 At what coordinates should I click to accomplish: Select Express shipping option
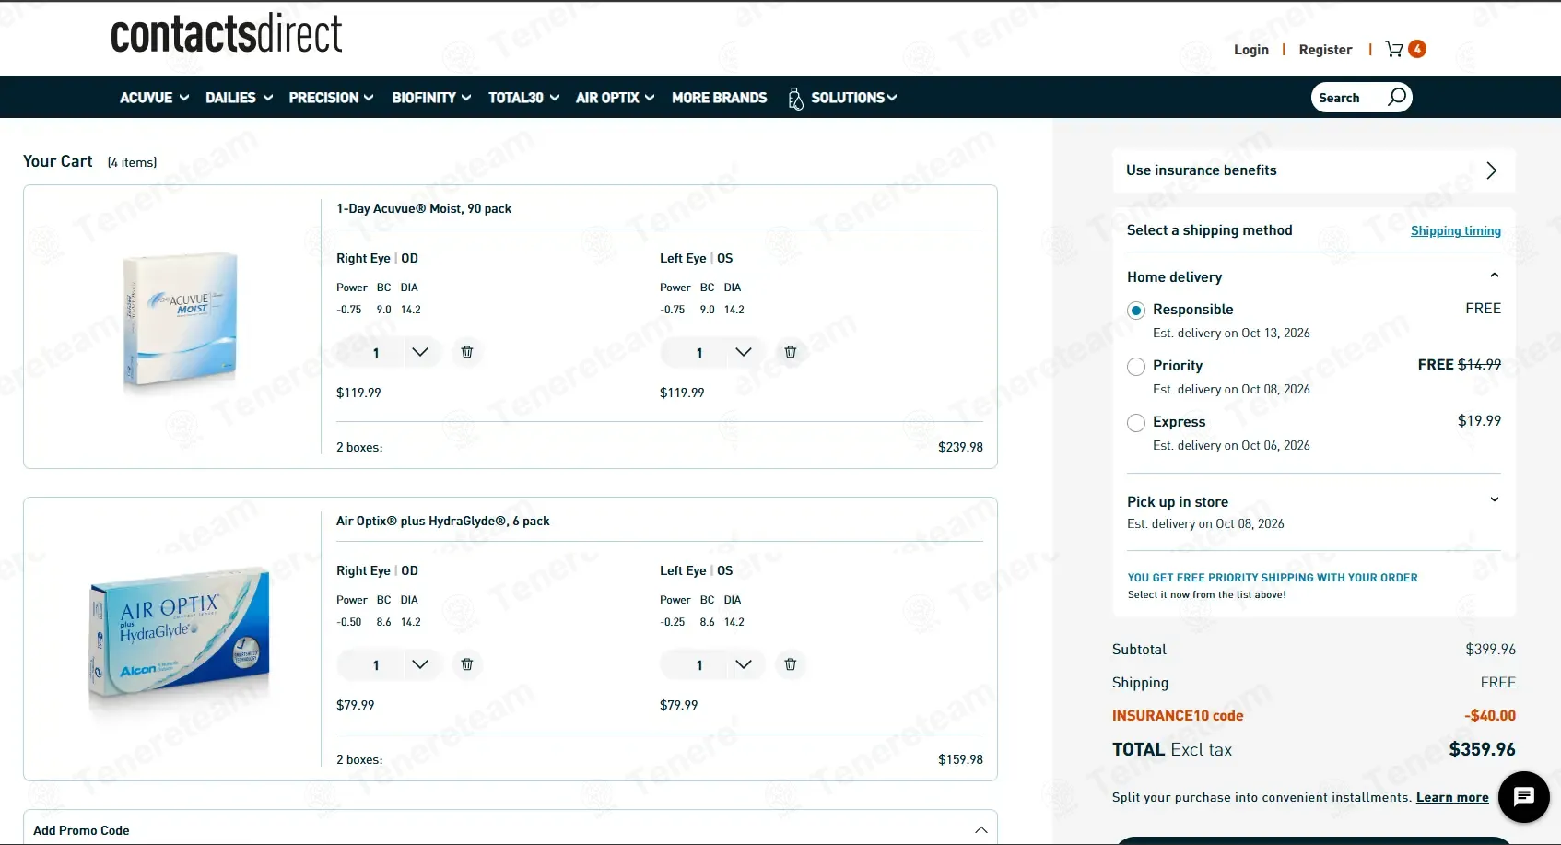(x=1136, y=423)
